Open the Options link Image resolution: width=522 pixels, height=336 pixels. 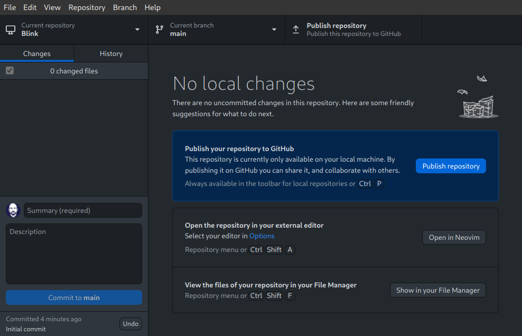(262, 236)
